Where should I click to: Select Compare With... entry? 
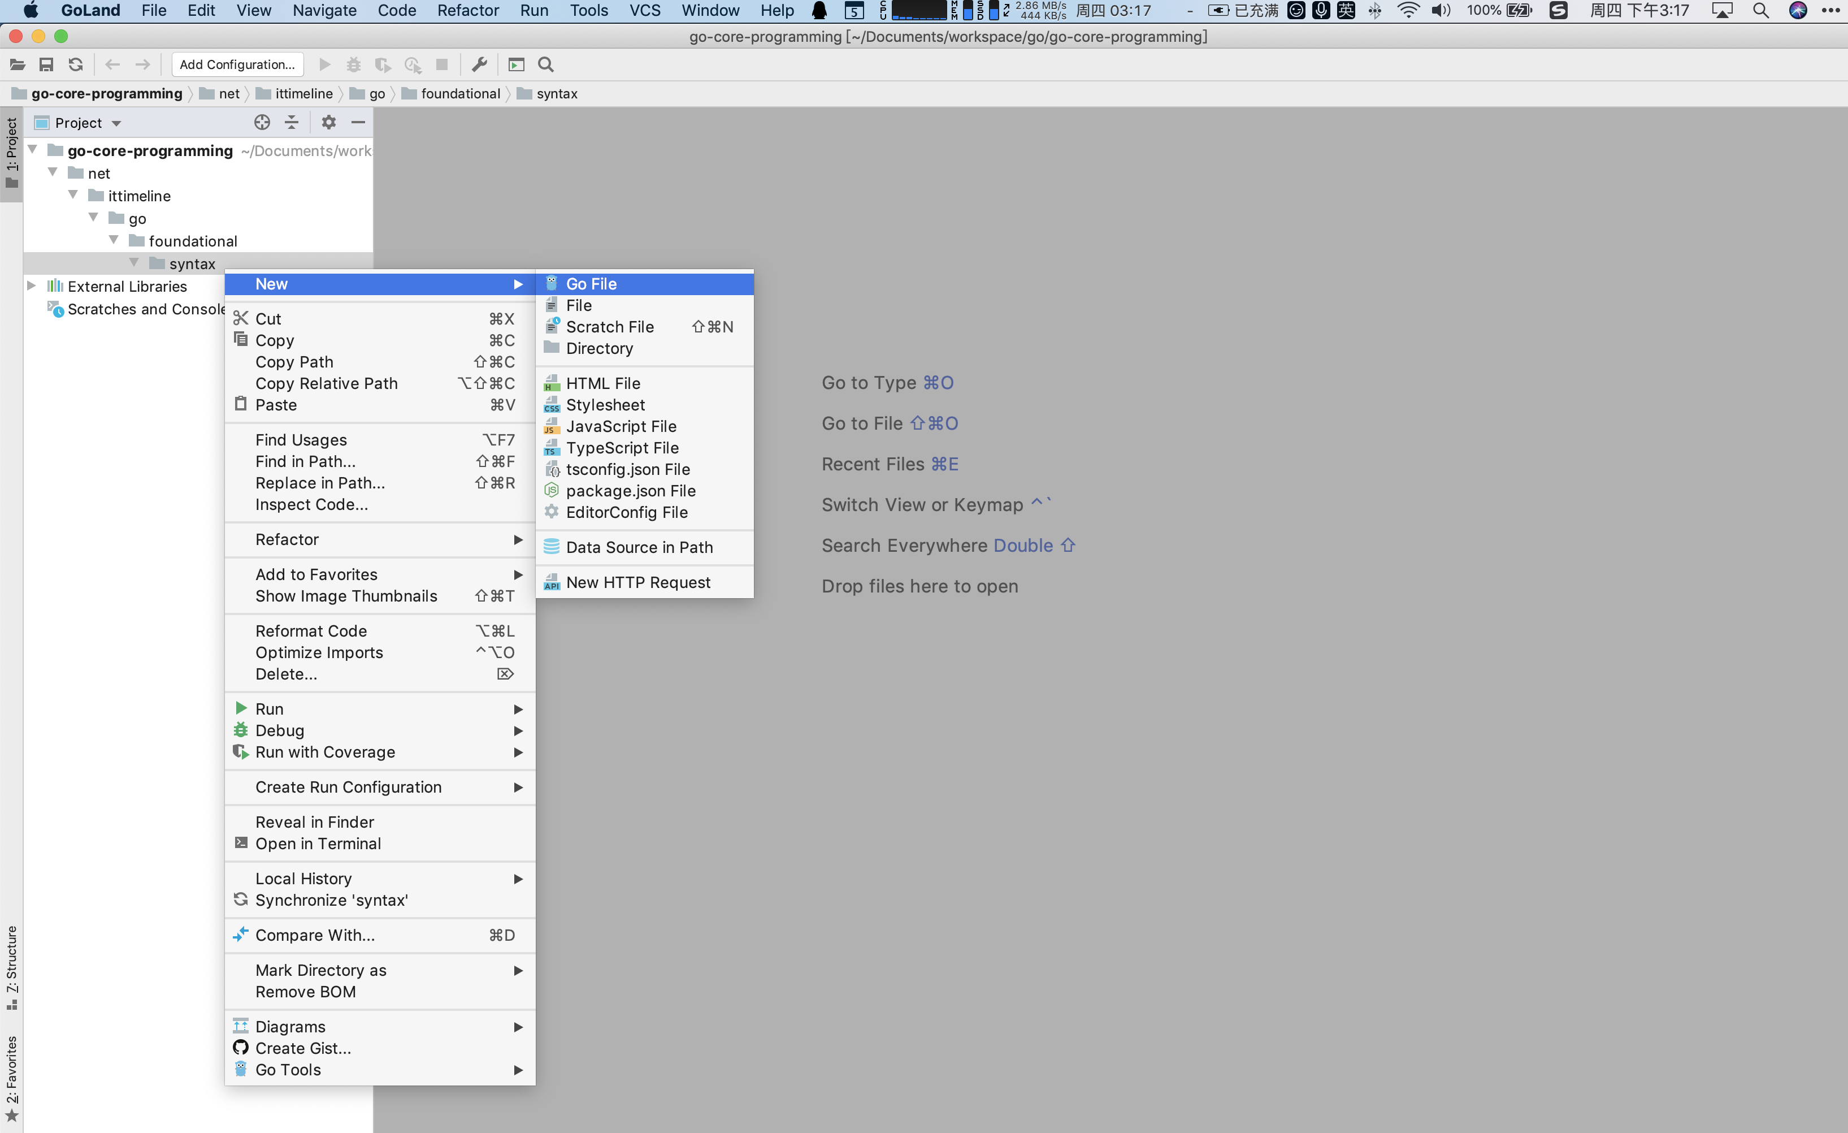[380, 936]
